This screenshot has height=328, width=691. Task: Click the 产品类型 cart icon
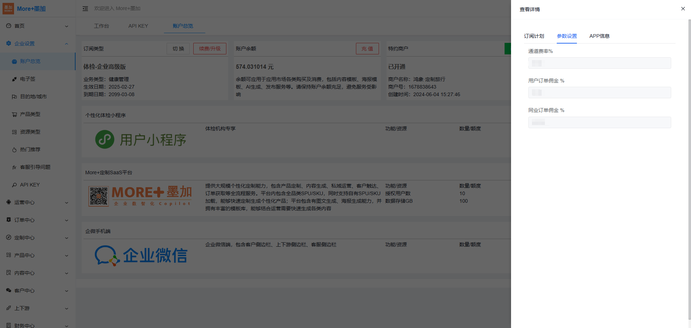pyautogui.click(x=14, y=114)
